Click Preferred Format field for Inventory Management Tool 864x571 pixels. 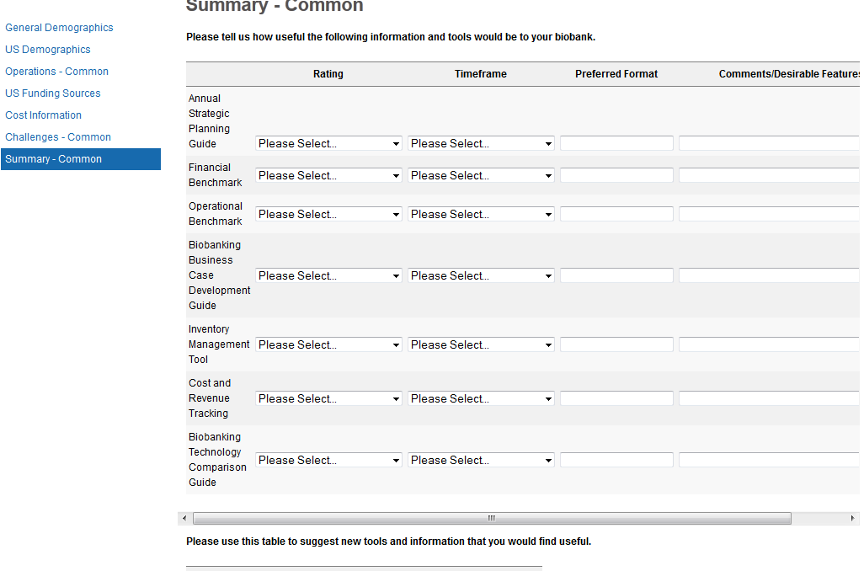click(x=616, y=345)
